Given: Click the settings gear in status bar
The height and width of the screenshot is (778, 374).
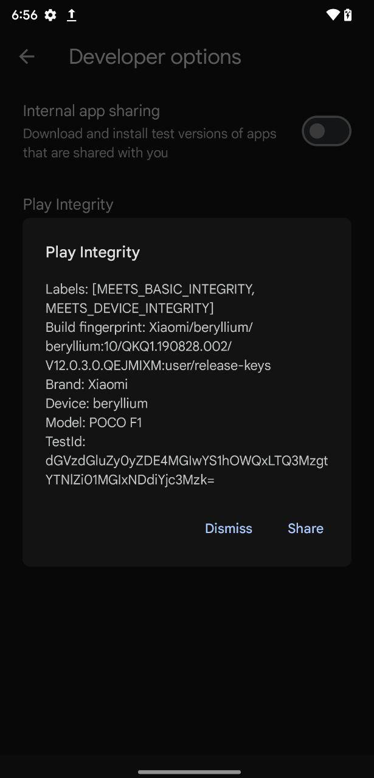Looking at the screenshot, I should pos(50,15).
